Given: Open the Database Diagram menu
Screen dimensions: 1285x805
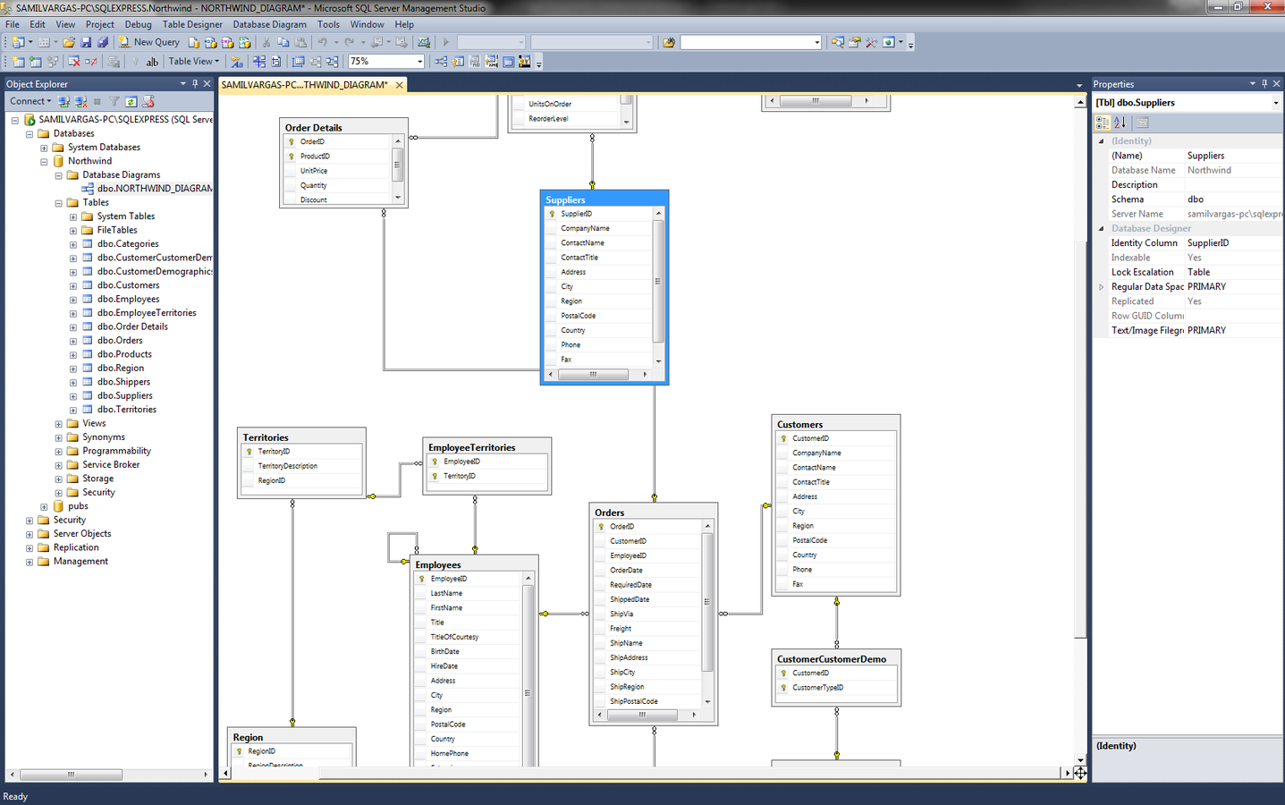Looking at the screenshot, I should coord(269,24).
